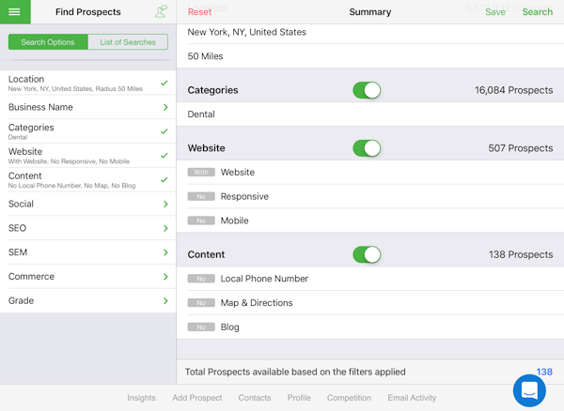564x411 pixels.
Task: Select the Categories search option in sidebar
Action: click(88, 131)
